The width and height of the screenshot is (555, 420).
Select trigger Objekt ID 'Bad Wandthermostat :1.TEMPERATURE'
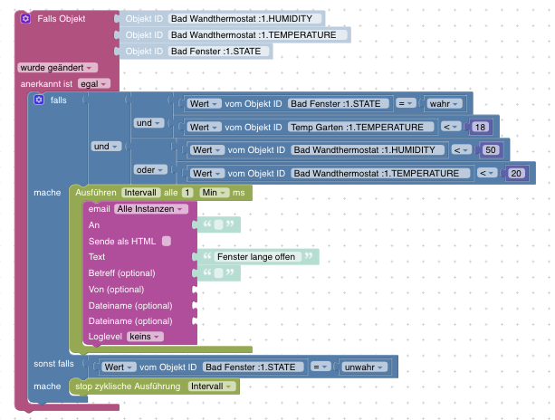point(257,34)
